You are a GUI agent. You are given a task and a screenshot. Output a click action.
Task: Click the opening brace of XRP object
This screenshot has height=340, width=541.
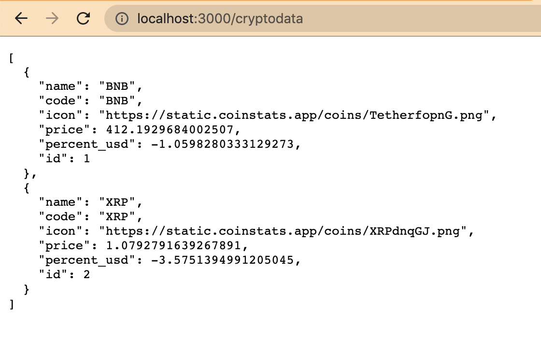27,188
